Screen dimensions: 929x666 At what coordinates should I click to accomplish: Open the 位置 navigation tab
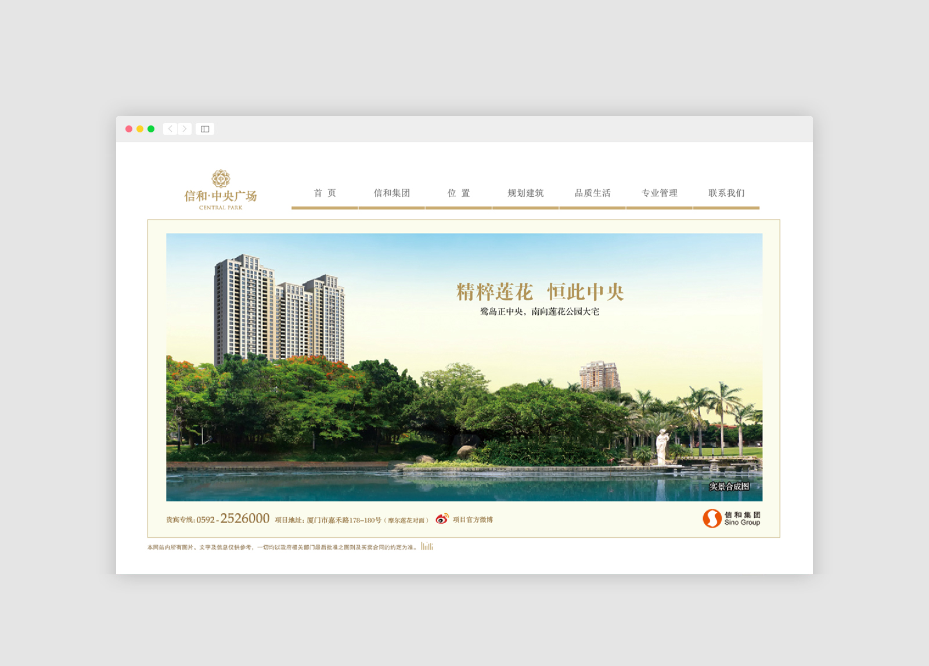tap(459, 193)
